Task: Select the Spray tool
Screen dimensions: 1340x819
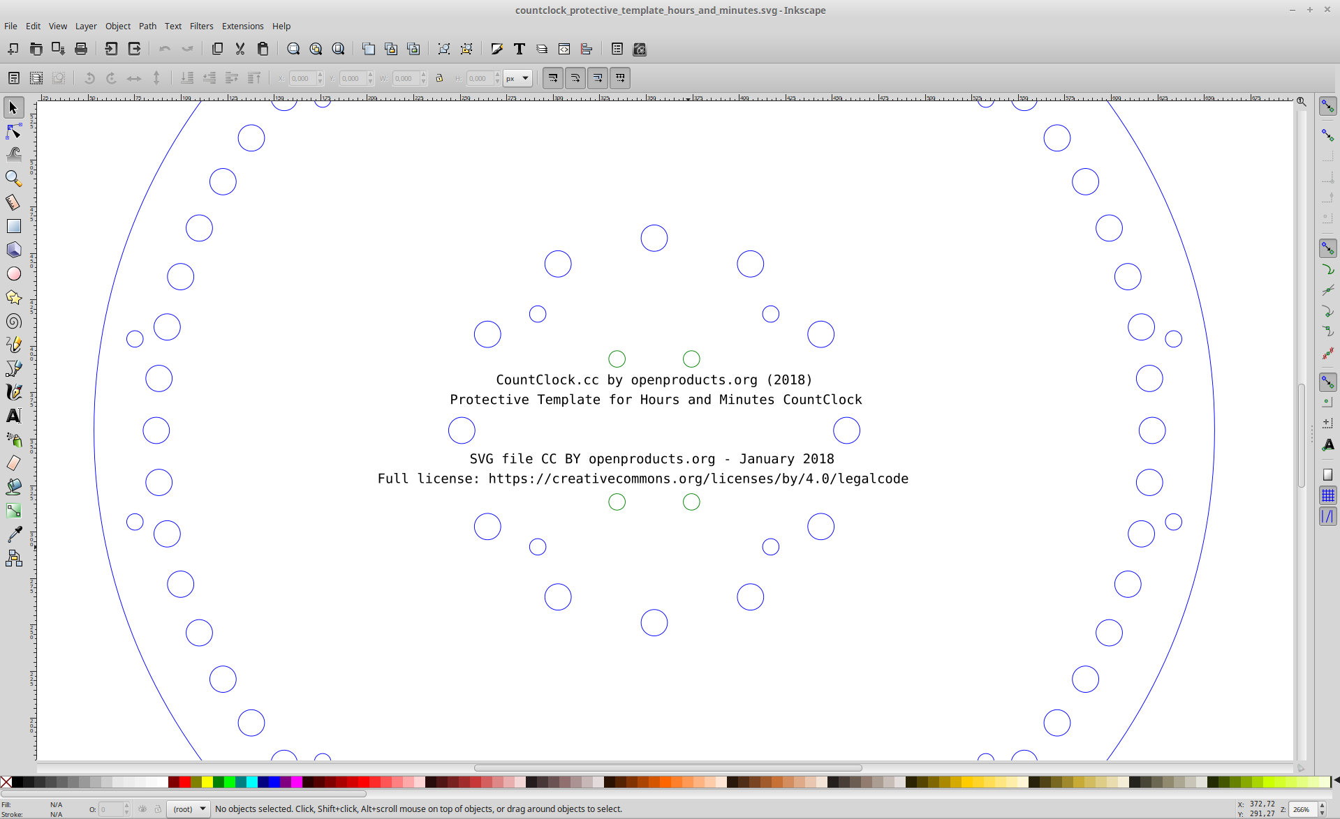Action: pyautogui.click(x=13, y=439)
